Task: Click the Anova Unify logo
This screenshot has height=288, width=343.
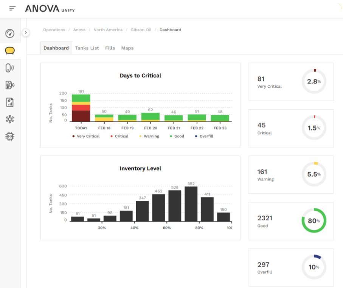Action: (x=50, y=9)
